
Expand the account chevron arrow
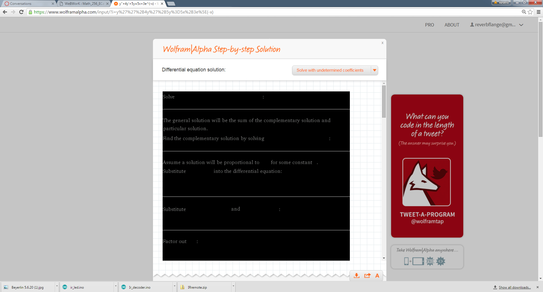[521, 25]
